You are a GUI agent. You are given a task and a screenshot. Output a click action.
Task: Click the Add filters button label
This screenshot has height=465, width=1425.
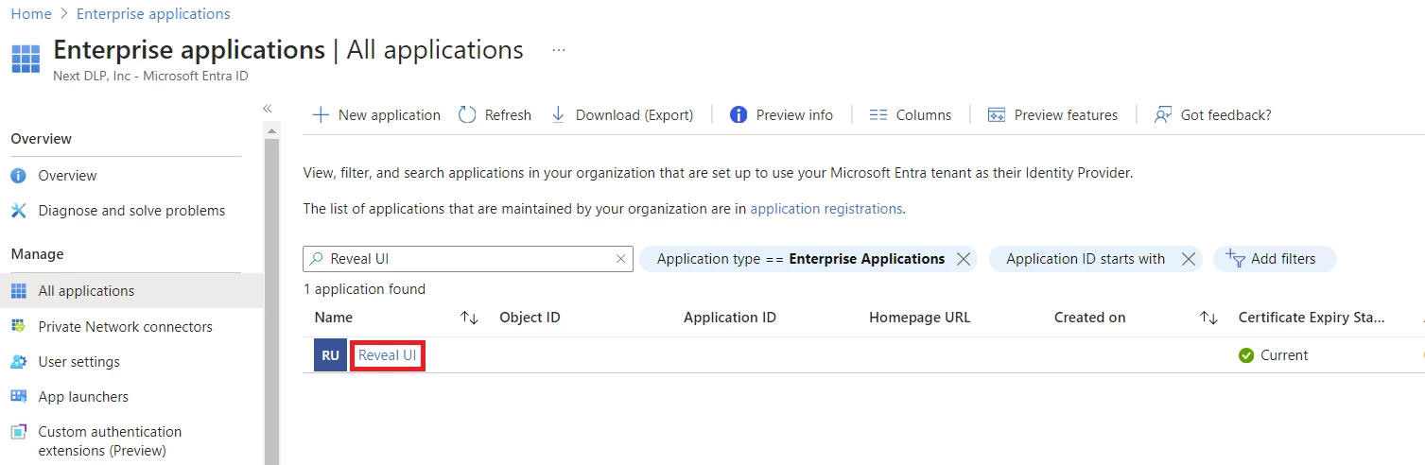point(1283,259)
